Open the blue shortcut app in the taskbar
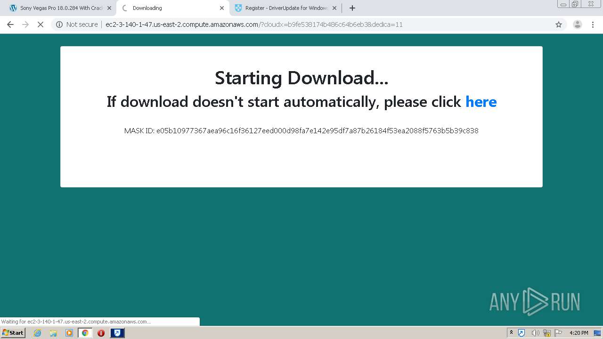Screen dimensions: 603x339 pos(117,333)
